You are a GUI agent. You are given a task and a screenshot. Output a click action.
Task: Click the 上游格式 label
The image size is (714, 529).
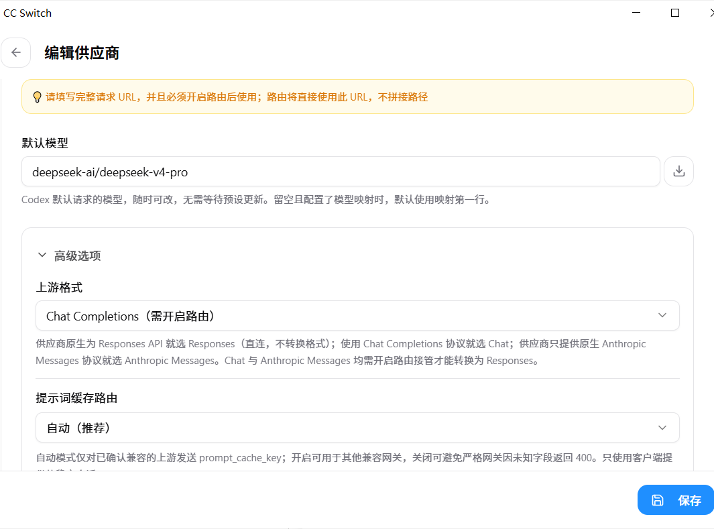click(59, 287)
